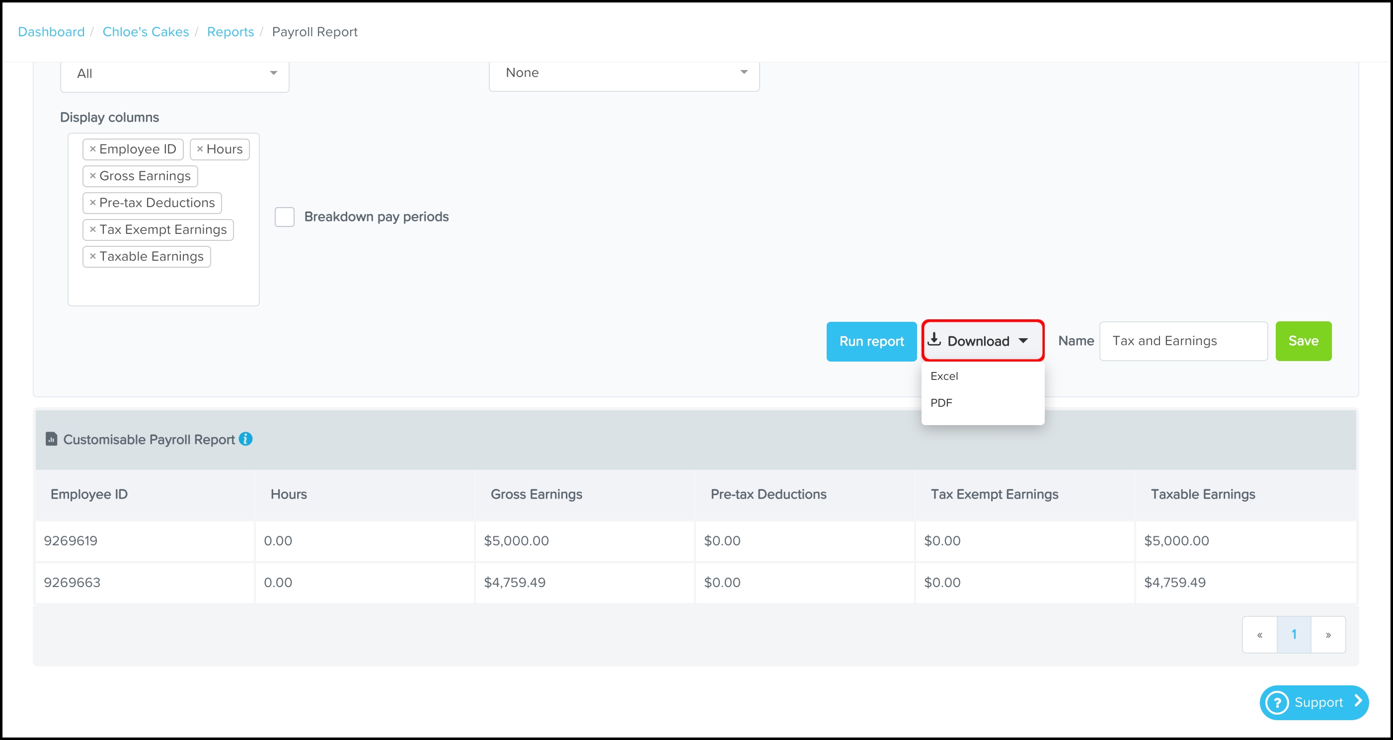Image resolution: width=1393 pixels, height=740 pixels.
Task: Remove the Tax Exempt Earnings tag
Action: pyautogui.click(x=92, y=229)
